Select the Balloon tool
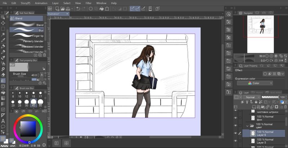This screenshot has width=288, height=148. coord(3,126)
